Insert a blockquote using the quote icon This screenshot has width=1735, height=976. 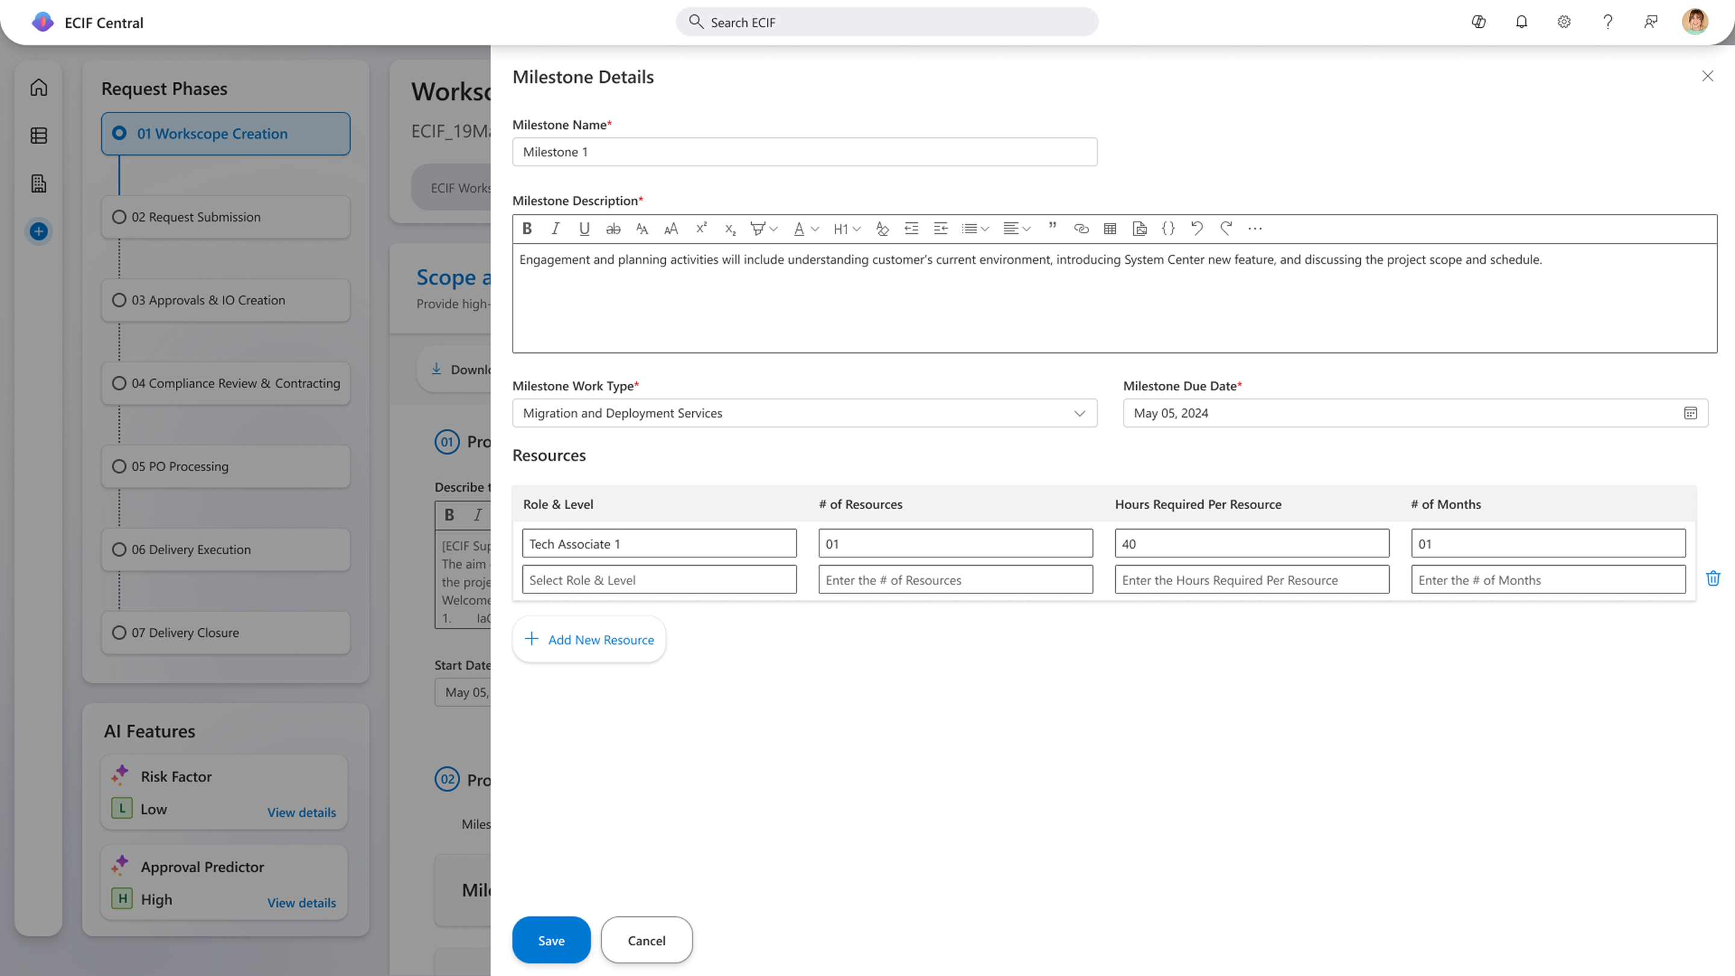[1052, 227]
